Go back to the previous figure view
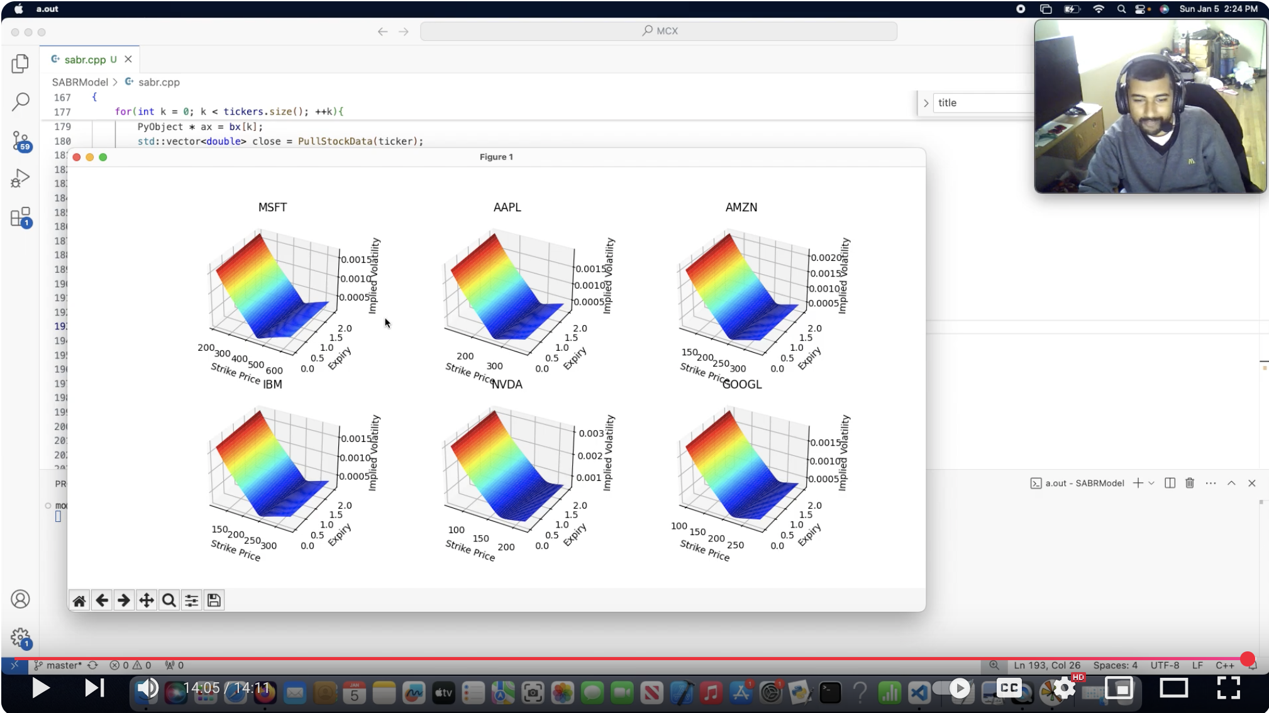This screenshot has width=1269, height=713. [102, 600]
